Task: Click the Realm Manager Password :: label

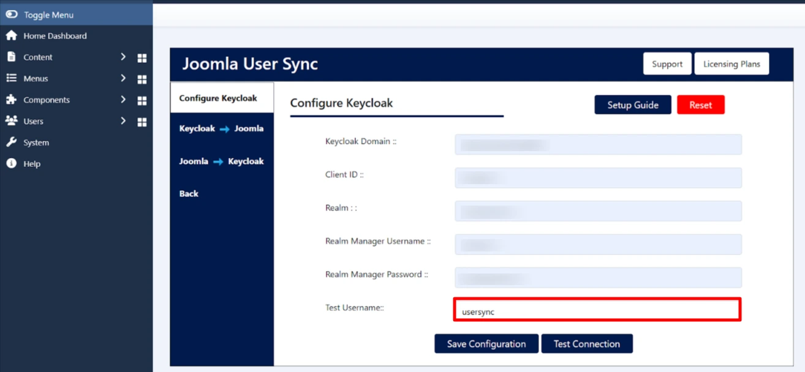Action: 376,275
